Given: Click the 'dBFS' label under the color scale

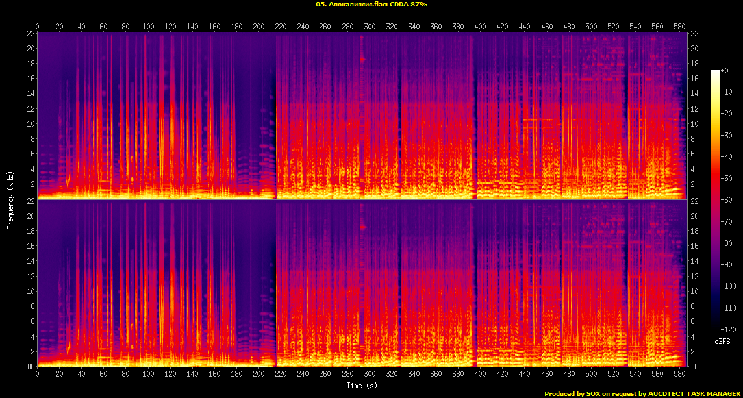Looking at the screenshot, I should tap(723, 341).
